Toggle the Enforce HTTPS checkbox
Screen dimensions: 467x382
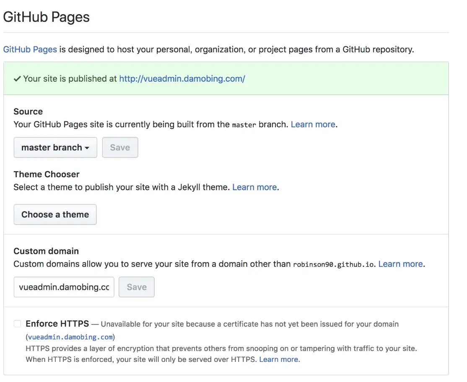[17, 324]
